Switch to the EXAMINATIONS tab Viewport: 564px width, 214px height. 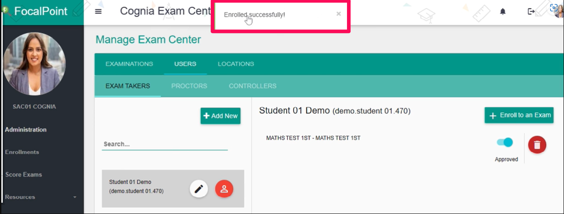129,64
